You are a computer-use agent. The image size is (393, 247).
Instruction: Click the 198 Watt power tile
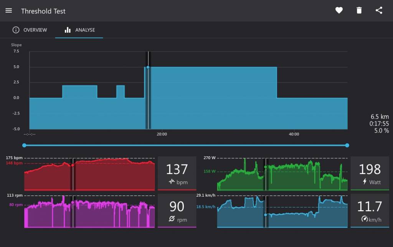click(x=370, y=173)
